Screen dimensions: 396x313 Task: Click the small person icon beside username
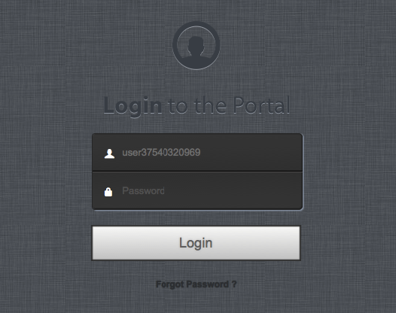coord(109,153)
